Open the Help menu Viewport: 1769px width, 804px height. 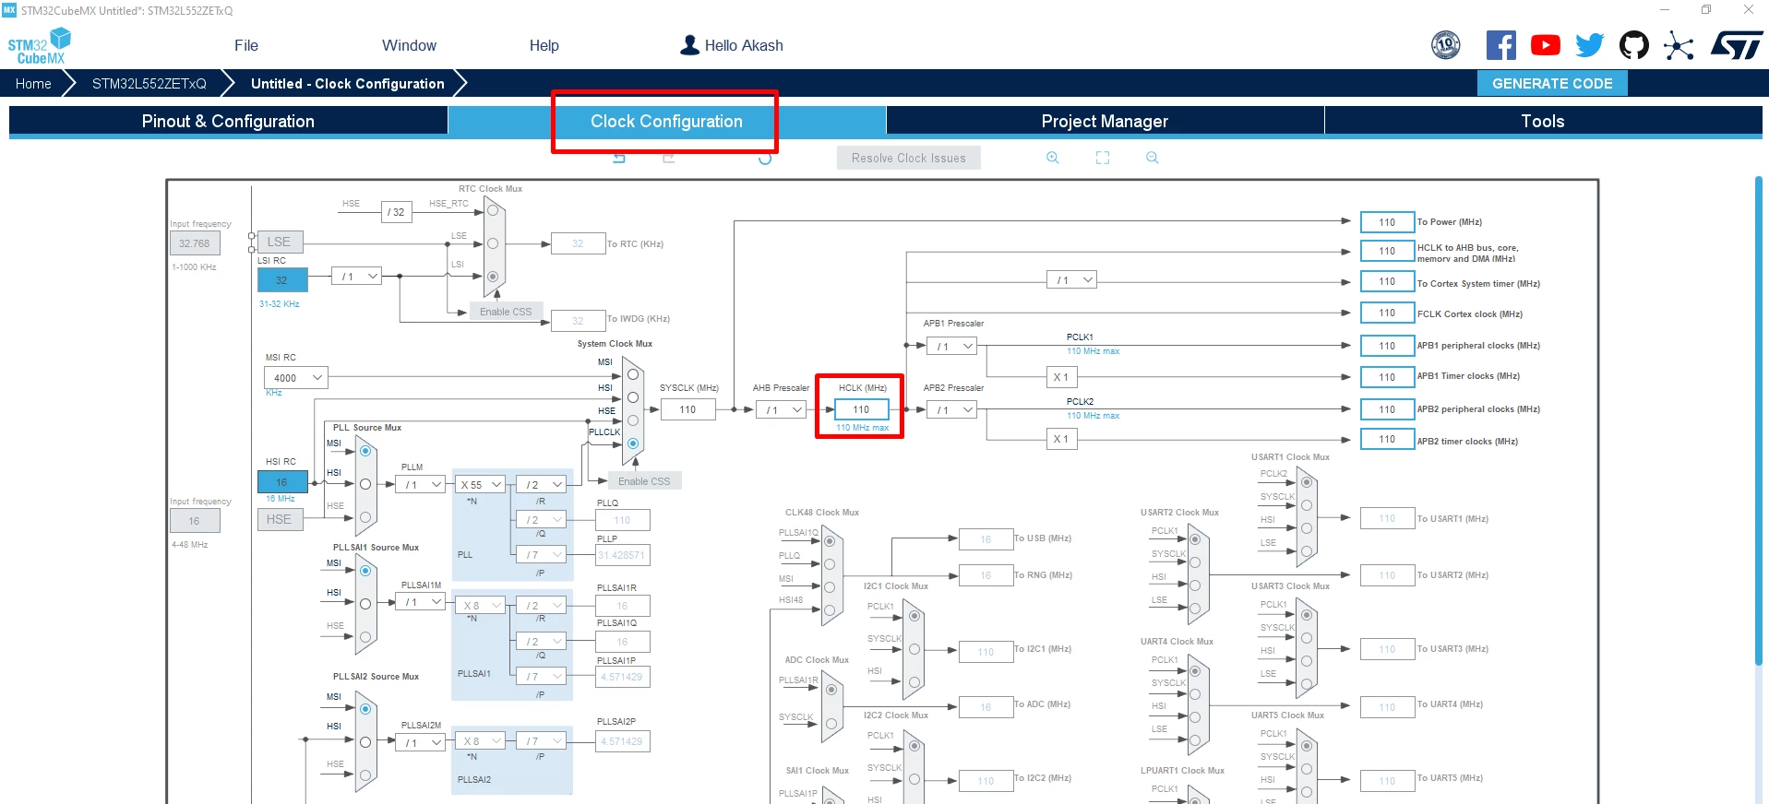pyautogui.click(x=544, y=45)
